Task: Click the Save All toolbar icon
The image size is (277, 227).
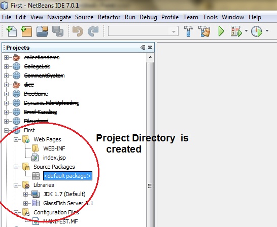Action: [x=58, y=31]
